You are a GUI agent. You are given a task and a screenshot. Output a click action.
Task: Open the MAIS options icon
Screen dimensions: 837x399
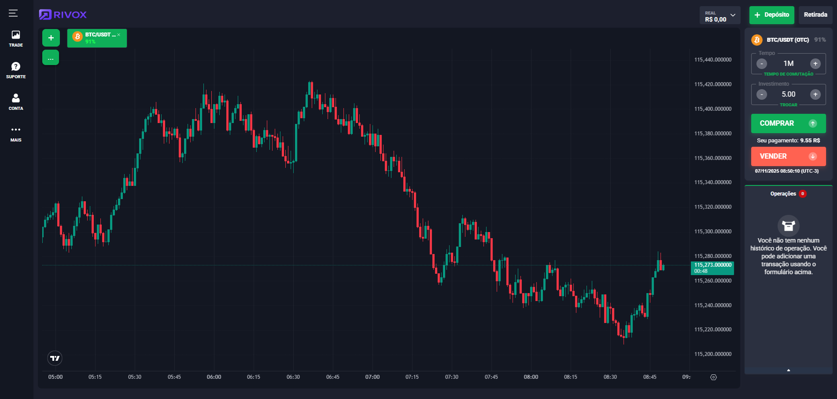[x=15, y=129]
